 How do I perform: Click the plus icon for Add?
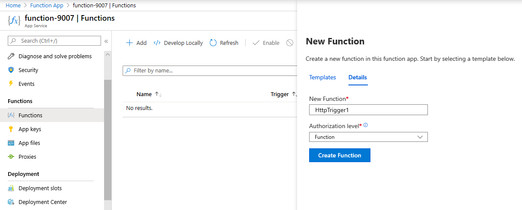coord(129,43)
